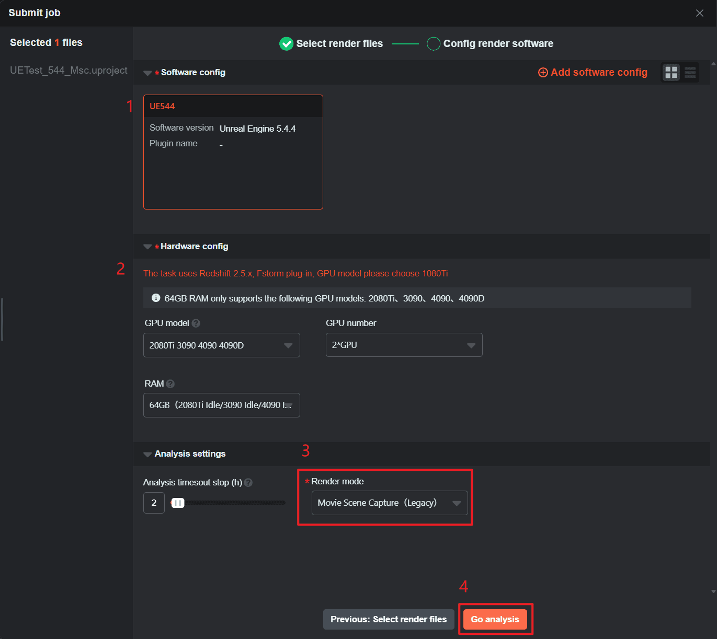717x639 pixels.
Task: Collapse the Software config section
Action: pyautogui.click(x=147, y=73)
